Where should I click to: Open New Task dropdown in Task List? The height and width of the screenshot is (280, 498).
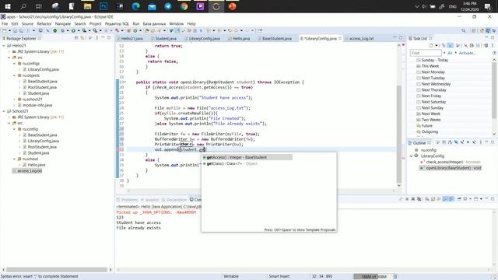(436, 45)
